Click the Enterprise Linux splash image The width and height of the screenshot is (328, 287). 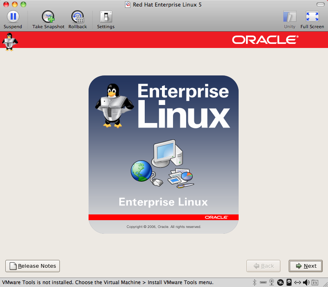click(x=164, y=155)
